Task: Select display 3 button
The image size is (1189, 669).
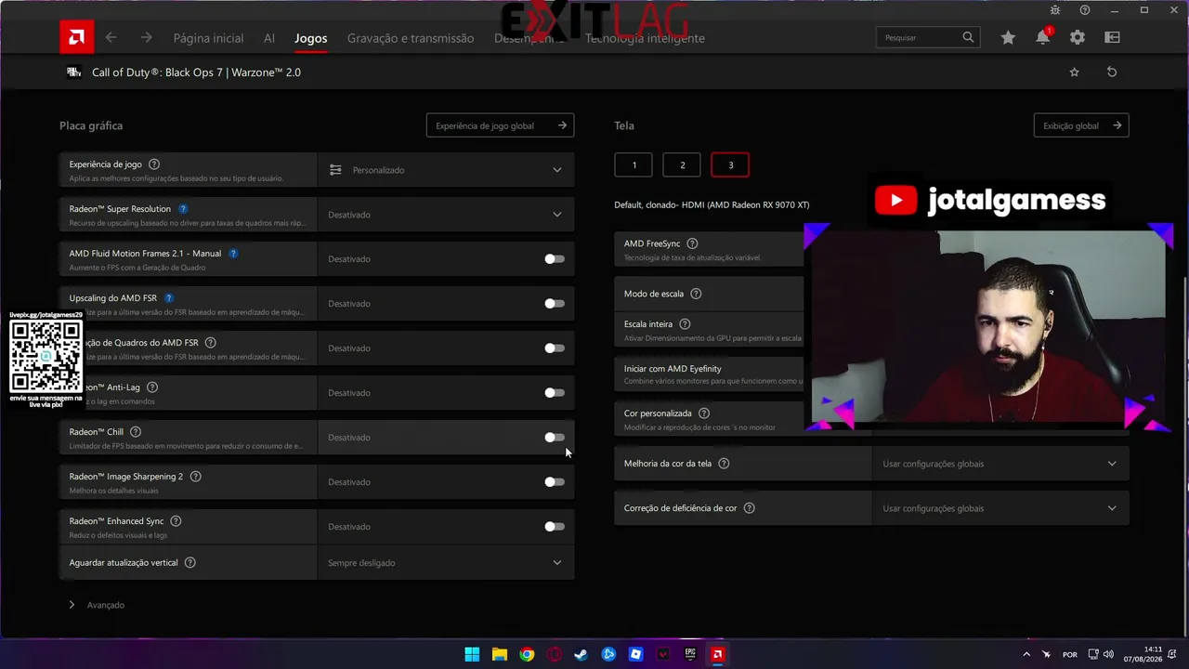Action: click(730, 164)
